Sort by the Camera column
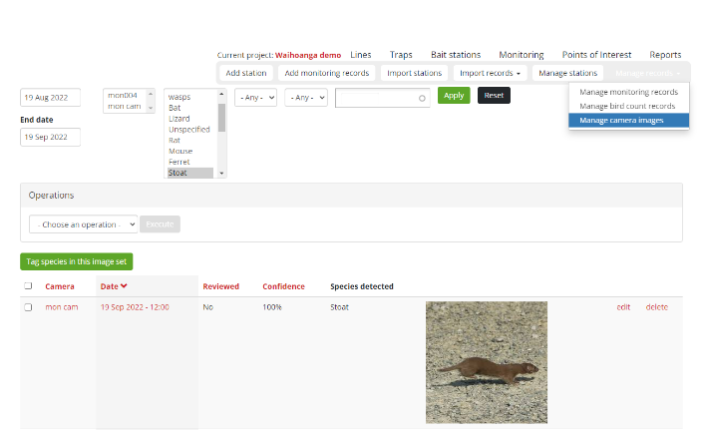708x439 pixels. pos(60,286)
